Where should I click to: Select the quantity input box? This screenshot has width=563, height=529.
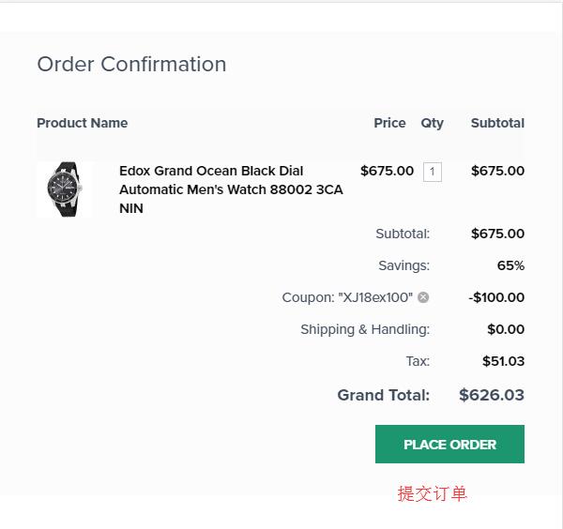pyautogui.click(x=433, y=172)
